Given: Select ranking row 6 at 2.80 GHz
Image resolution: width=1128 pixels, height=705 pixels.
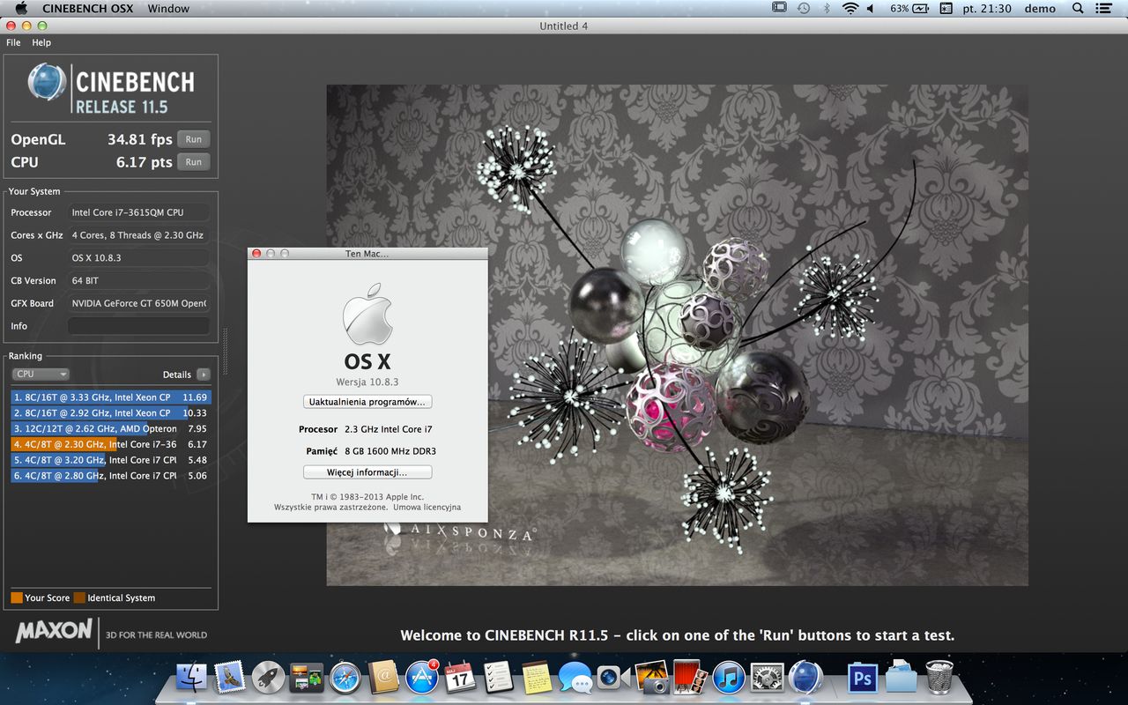Looking at the screenshot, I should pos(111,476).
